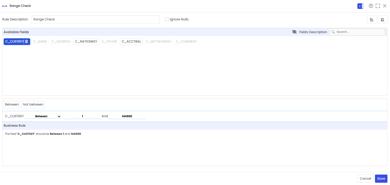Click the Cancel button
390x185 pixels.
tap(365, 179)
